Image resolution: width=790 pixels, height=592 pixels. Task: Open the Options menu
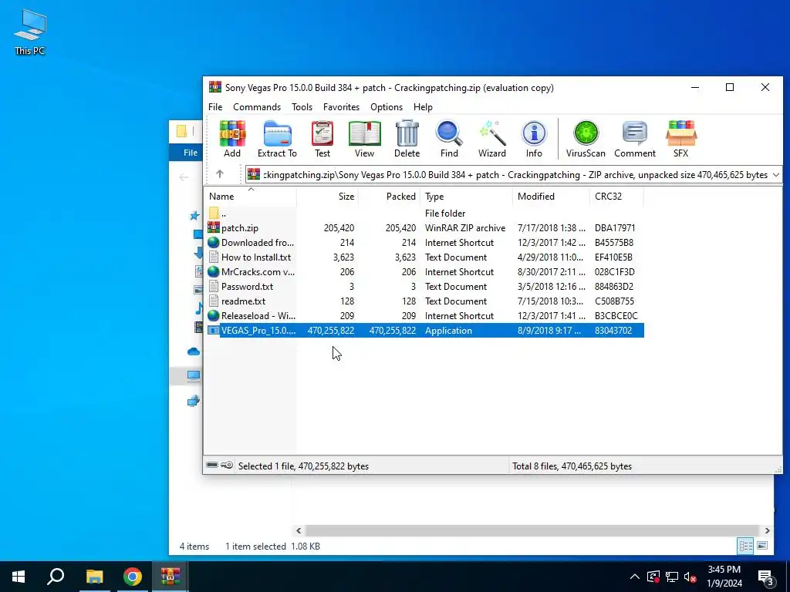point(387,106)
